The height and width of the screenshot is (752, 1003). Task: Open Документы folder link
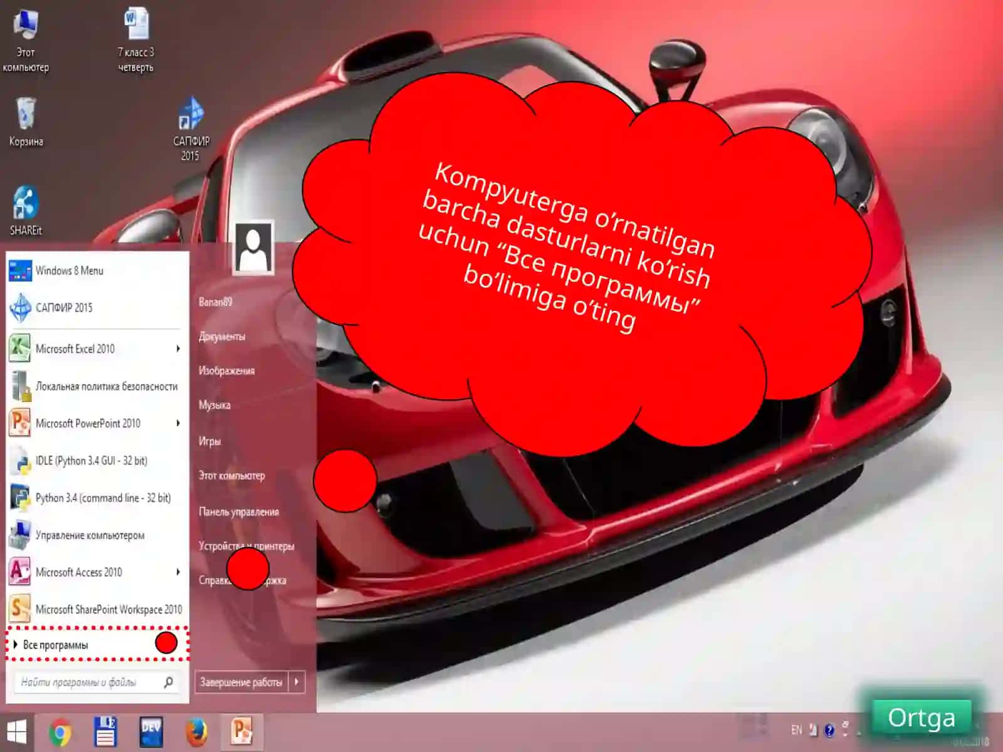[222, 337]
